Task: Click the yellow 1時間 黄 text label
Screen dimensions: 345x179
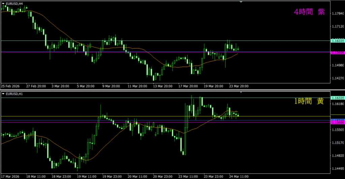Action: [x=309, y=101]
